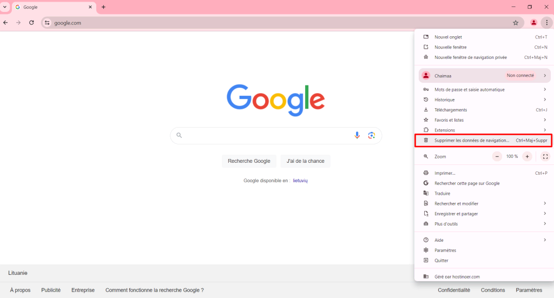Click the magnifier icon in search box
Image resolution: width=554 pixels, height=298 pixels.
(179, 135)
